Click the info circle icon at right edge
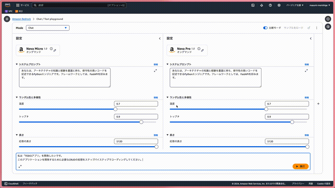Screen dimensions: 335x188 pyautogui.click(x=328, y=19)
